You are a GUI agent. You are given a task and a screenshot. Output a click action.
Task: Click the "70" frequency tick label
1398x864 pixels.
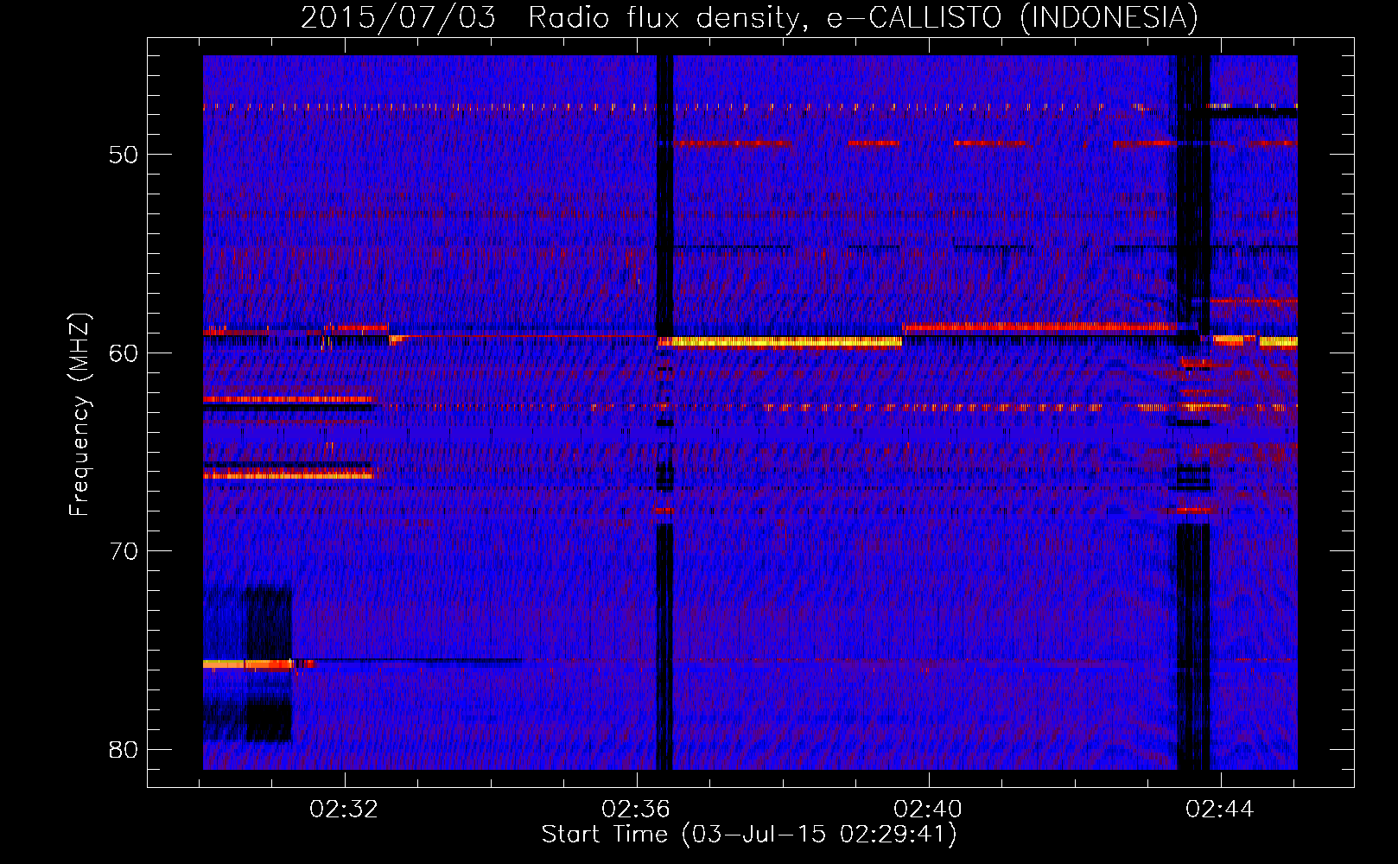[124, 551]
